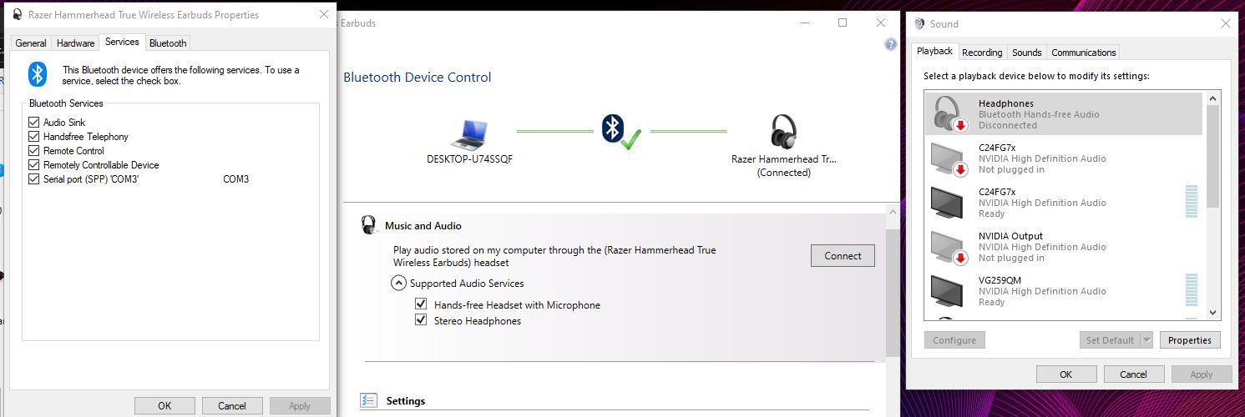The image size is (1245, 417).
Task: Click OK in the Sound window
Action: [x=1065, y=374]
